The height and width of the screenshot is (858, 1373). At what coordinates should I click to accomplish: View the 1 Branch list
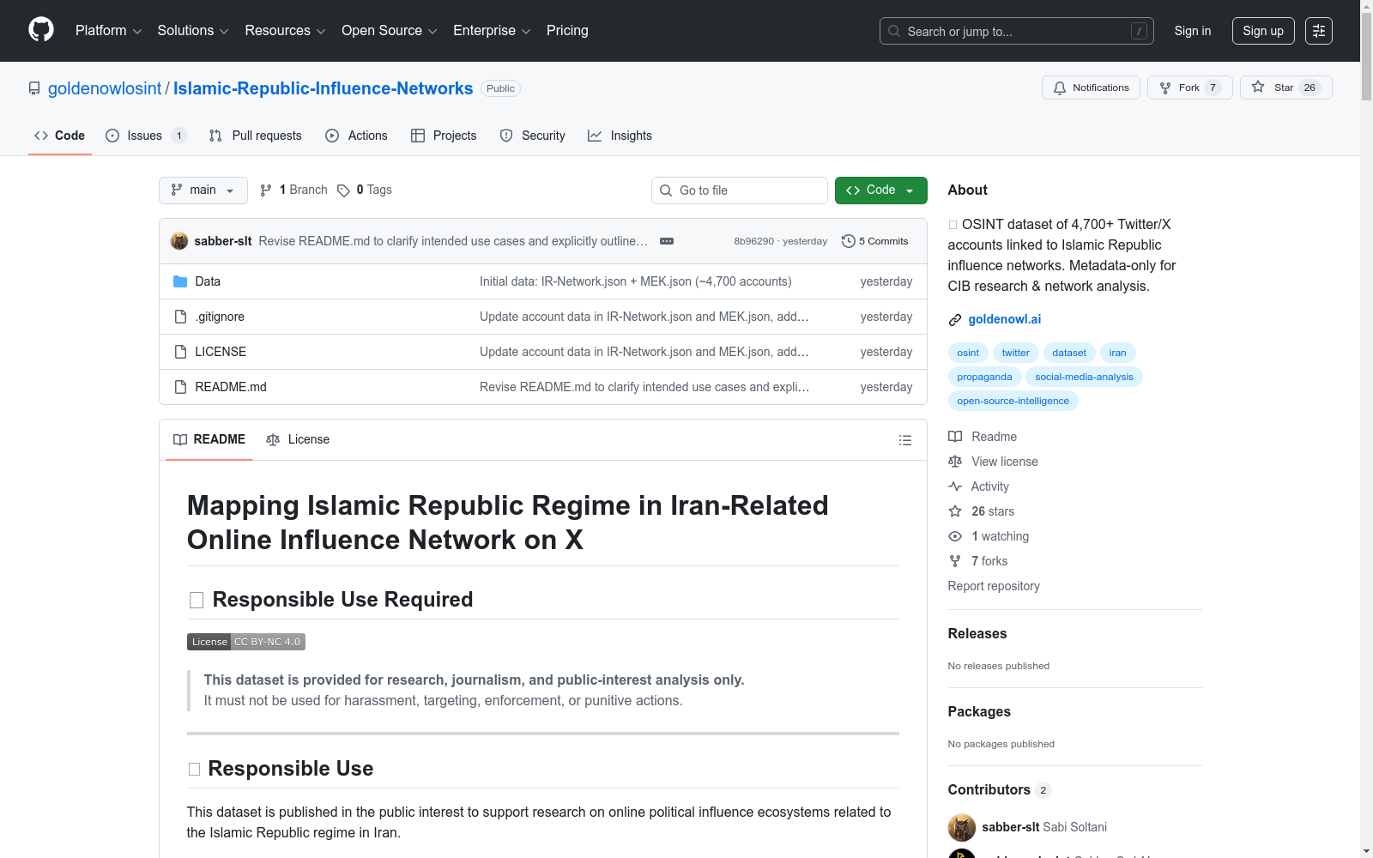click(x=293, y=190)
